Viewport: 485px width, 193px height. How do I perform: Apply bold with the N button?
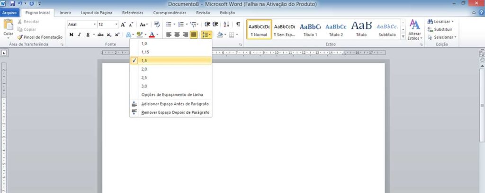pos(71,34)
